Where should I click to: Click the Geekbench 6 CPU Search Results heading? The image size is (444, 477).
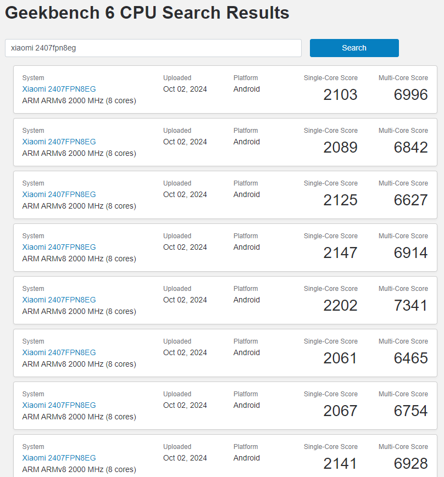[147, 13]
